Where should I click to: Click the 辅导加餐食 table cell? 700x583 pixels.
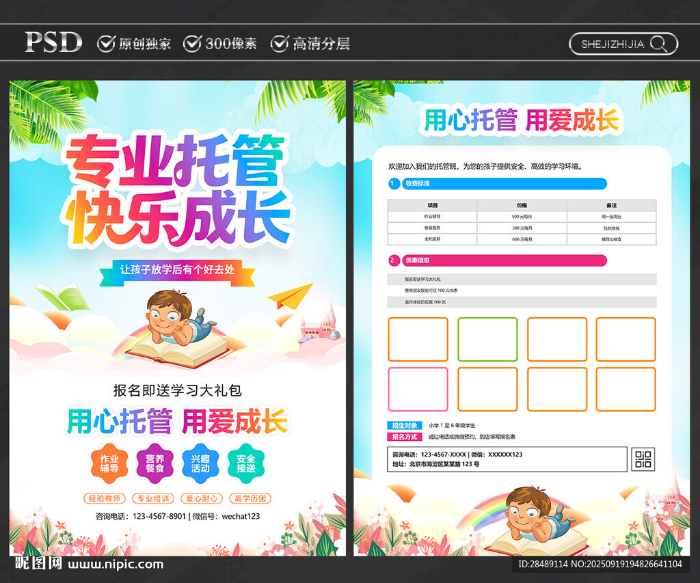click(x=612, y=239)
